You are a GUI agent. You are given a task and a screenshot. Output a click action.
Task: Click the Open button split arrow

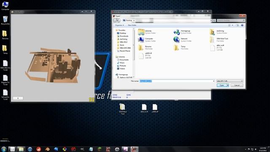pyautogui.click(x=228, y=85)
